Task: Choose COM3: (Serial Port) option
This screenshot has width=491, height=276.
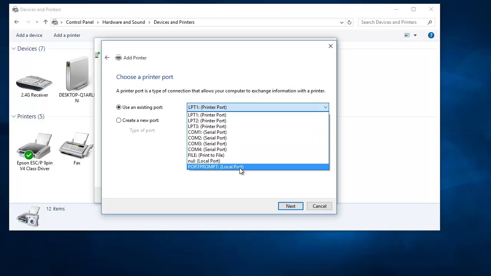Action: pyautogui.click(x=258, y=144)
